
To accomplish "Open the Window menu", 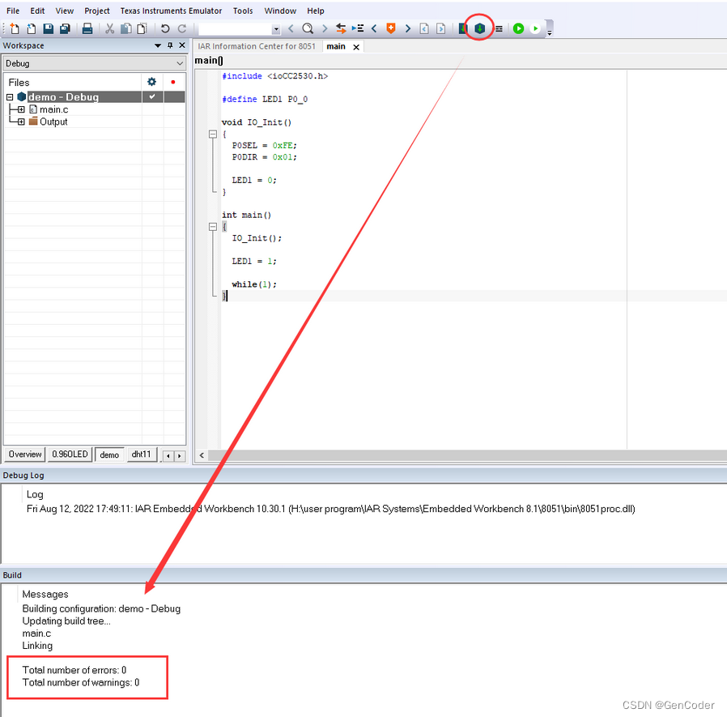I will tap(280, 11).
